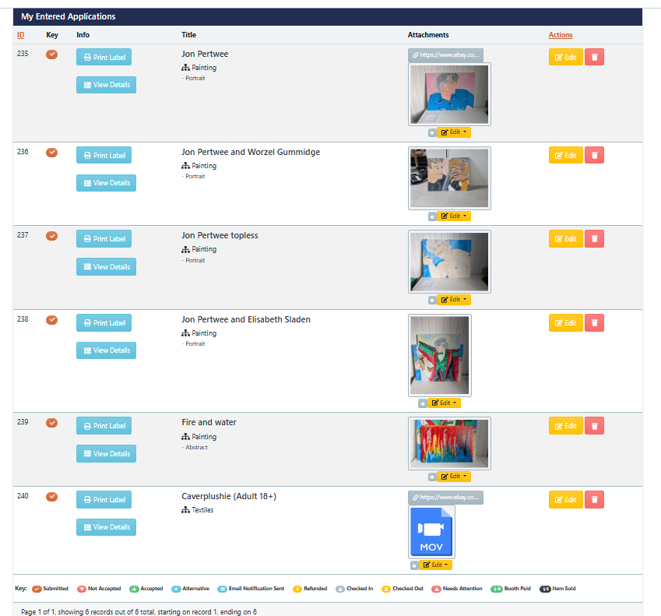Print Label for Jon Pertwee and Worzel Gummidge
The height and width of the screenshot is (616, 661).
[x=104, y=155]
